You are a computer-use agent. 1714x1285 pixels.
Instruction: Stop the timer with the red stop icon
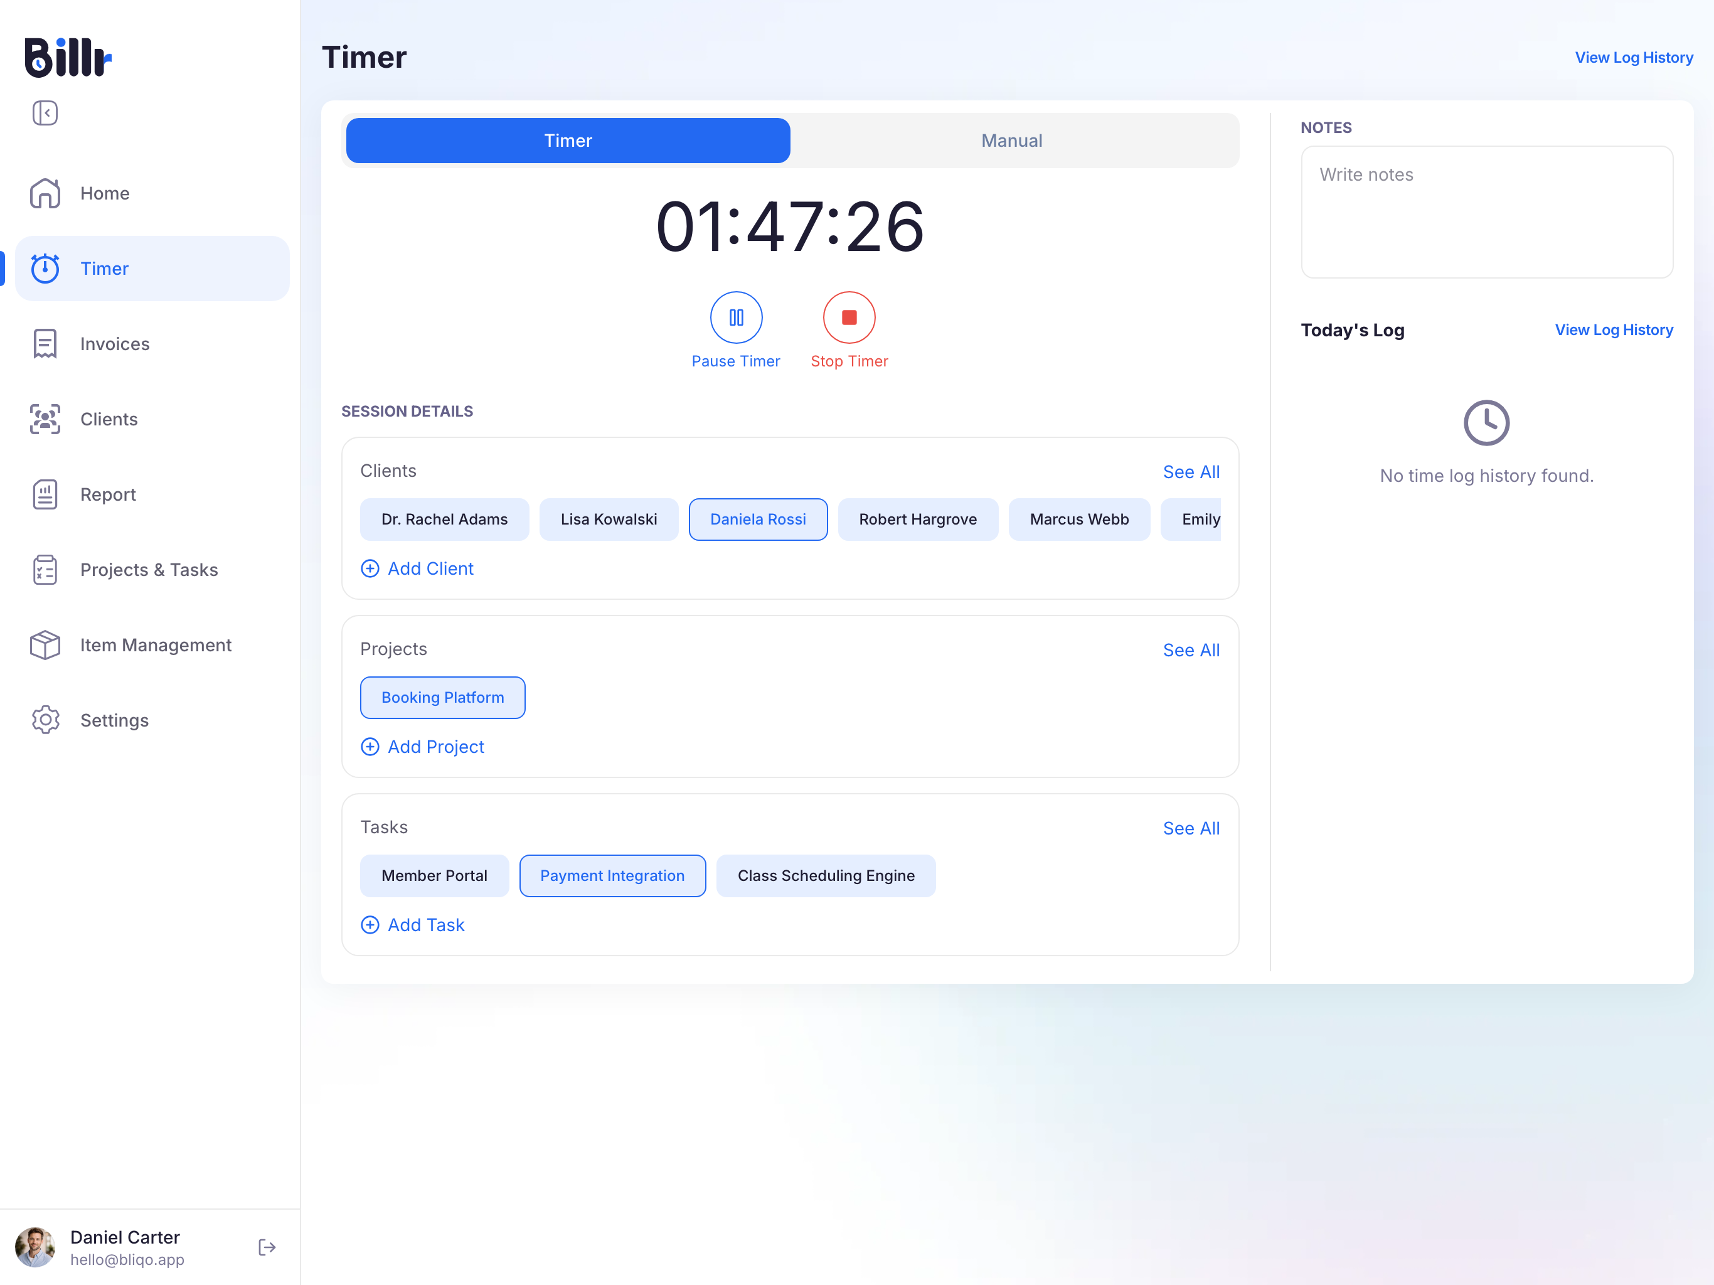coord(849,317)
